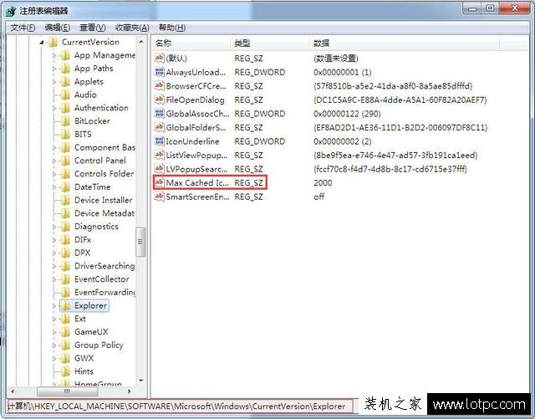Expand the Applets key arrow
The height and width of the screenshot is (419, 535).
[54, 82]
